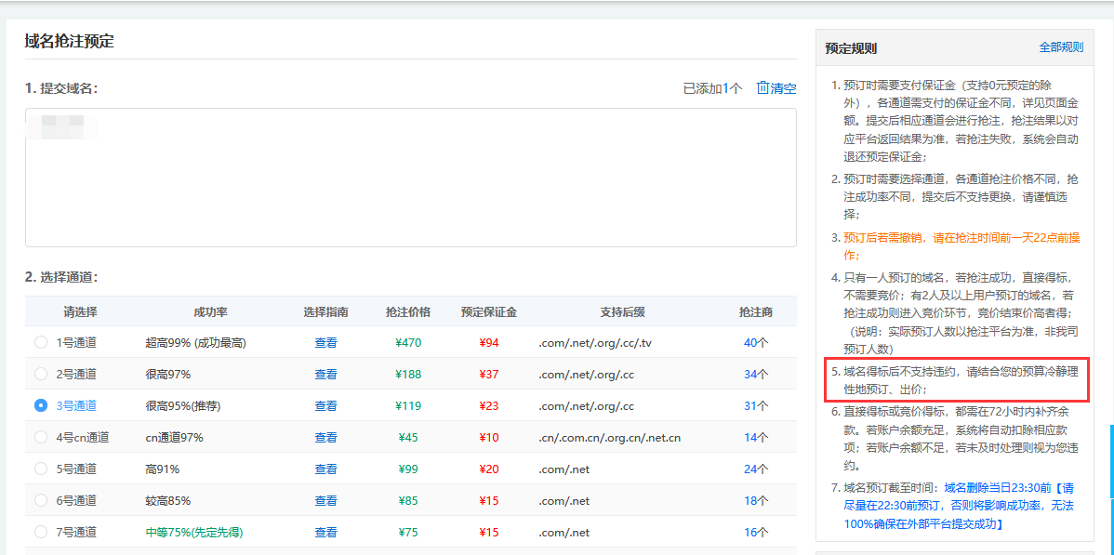Click 34个 registrars for 2号通道

pyautogui.click(x=755, y=375)
